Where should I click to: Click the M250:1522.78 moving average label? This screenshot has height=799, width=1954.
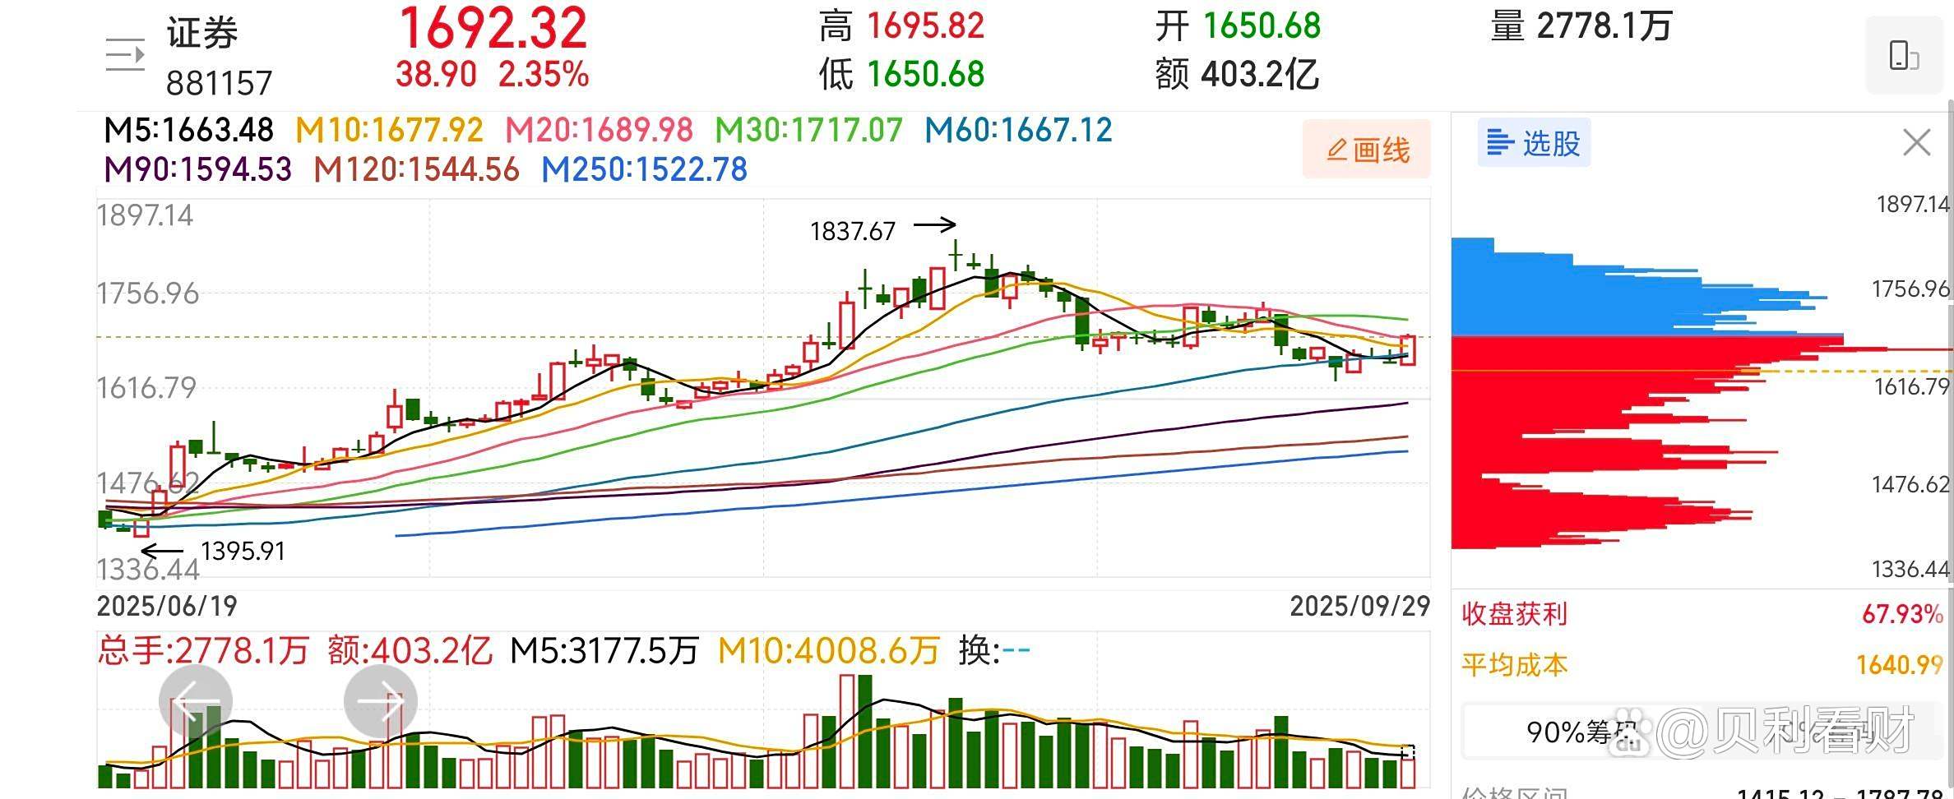point(644,169)
